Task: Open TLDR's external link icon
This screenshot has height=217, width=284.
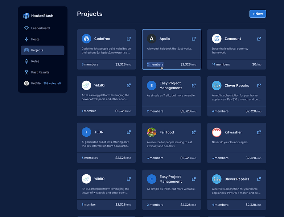Action: 129,132
